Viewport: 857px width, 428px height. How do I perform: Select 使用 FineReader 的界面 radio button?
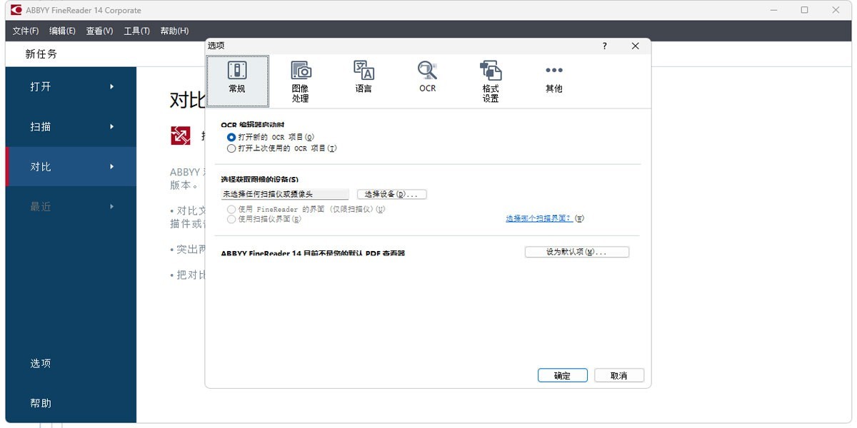coord(231,209)
